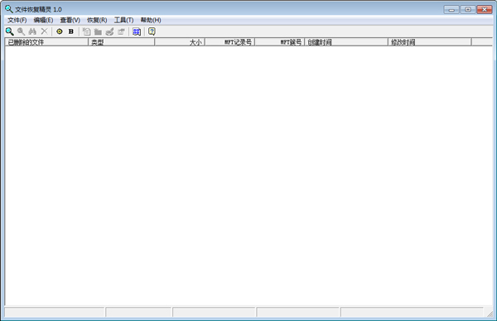Sort by MFT记录号 column header
This screenshot has height=321, width=497.
tap(229, 42)
